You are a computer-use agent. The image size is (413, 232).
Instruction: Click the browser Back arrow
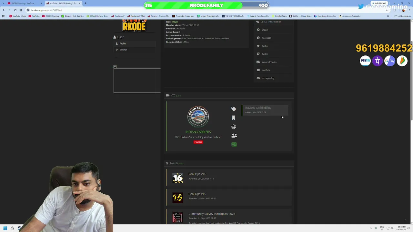[x=4, y=10]
